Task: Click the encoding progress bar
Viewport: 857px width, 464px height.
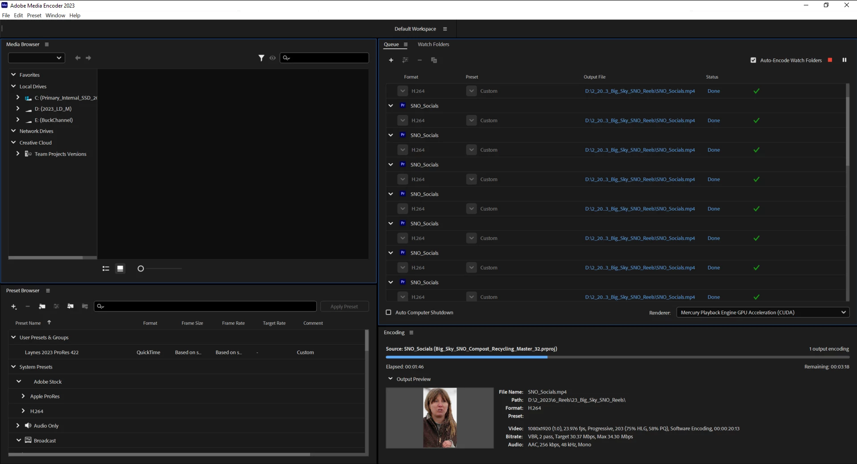Action: pyautogui.click(x=618, y=357)
